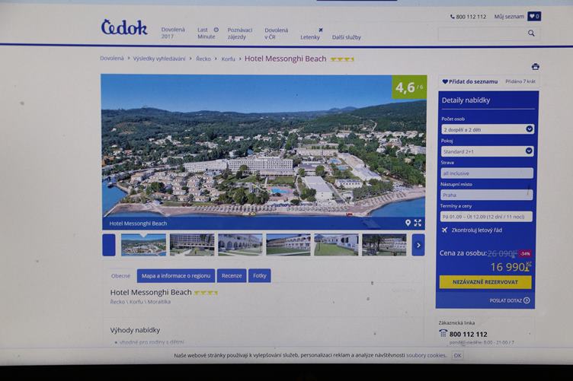The height and width of the screenshot is (381, 573).
Task: Click the Zkontroluj letový řád airplane icon
Action: (x=444, y=230)
